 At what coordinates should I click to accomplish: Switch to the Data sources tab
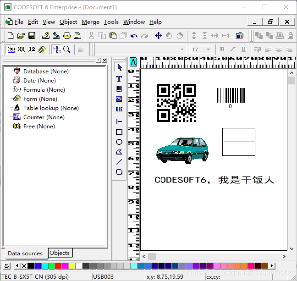25,253
